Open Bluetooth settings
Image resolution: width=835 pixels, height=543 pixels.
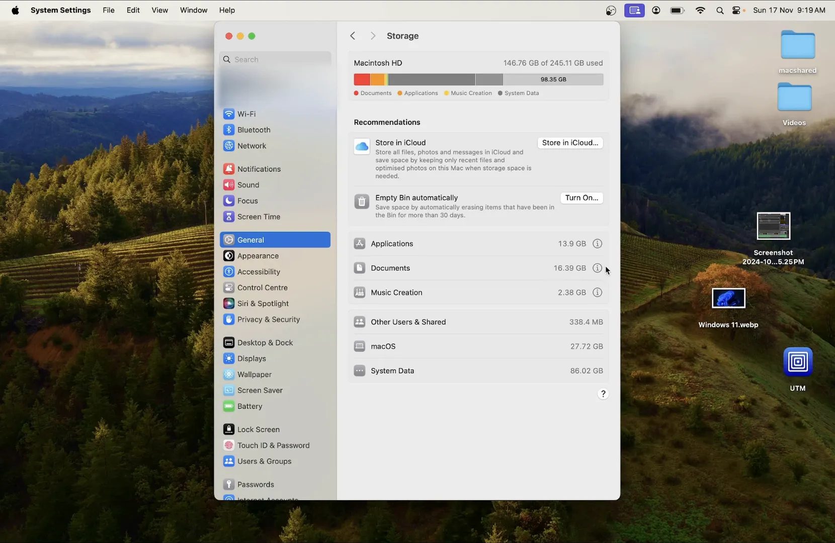coord(275,130)
